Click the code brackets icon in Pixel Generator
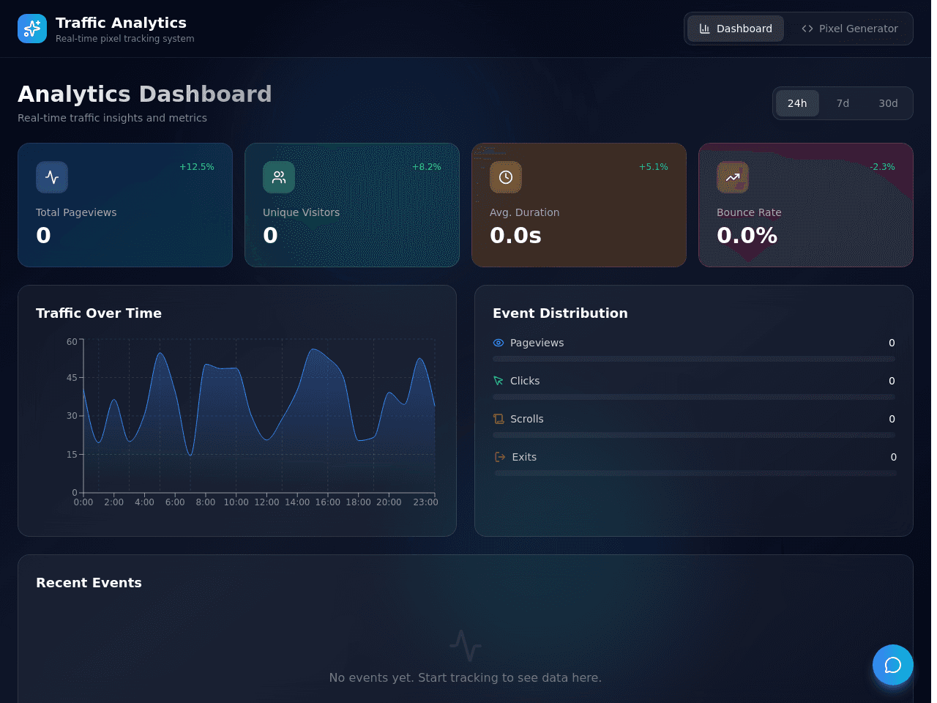Viewport: 937px width, 703px height. point(807,29)
